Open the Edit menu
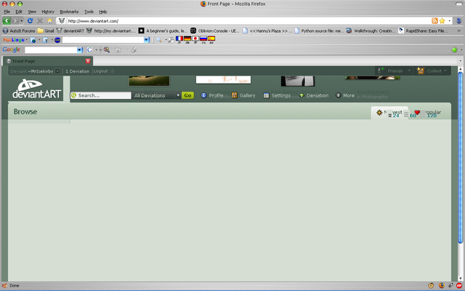Screen dimensions: 465x291 pyautogui.click(x=19, y=12)
